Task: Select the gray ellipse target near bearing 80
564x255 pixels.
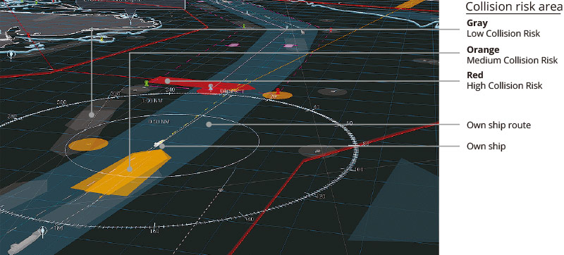Action: click(316, 151)
